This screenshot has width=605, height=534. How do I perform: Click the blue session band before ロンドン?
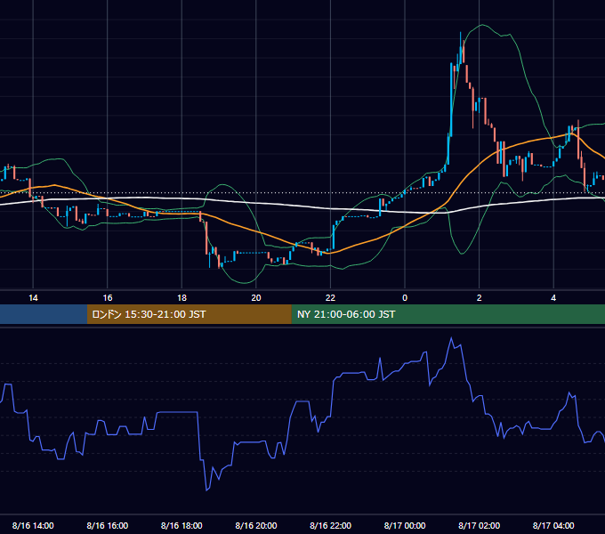[44, 314]
